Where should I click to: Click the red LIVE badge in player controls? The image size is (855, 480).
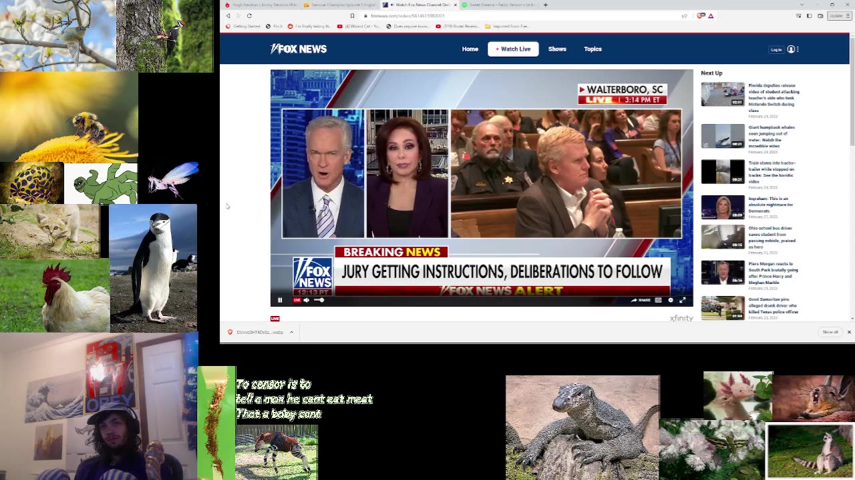pyautogui.click(x=297, y=300)
